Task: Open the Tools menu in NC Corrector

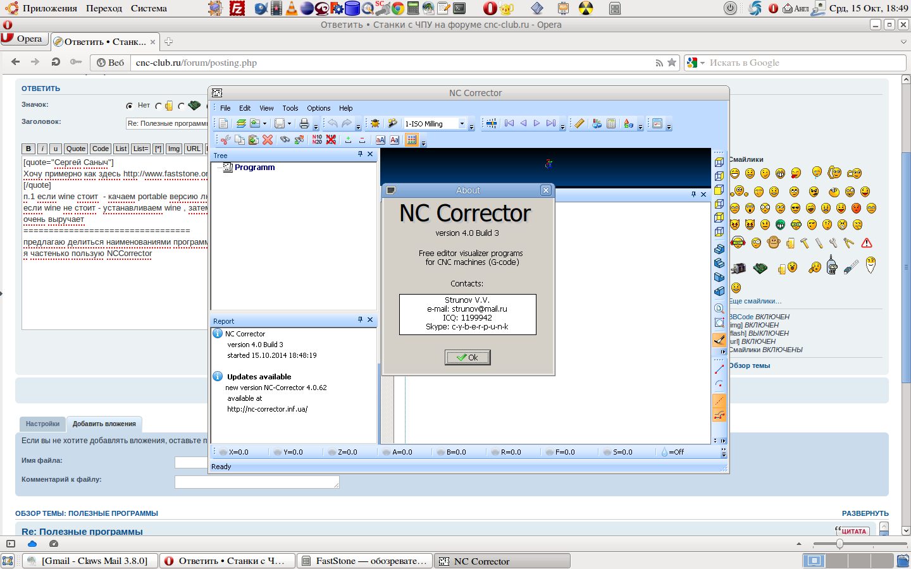Action: pos(290,108)
